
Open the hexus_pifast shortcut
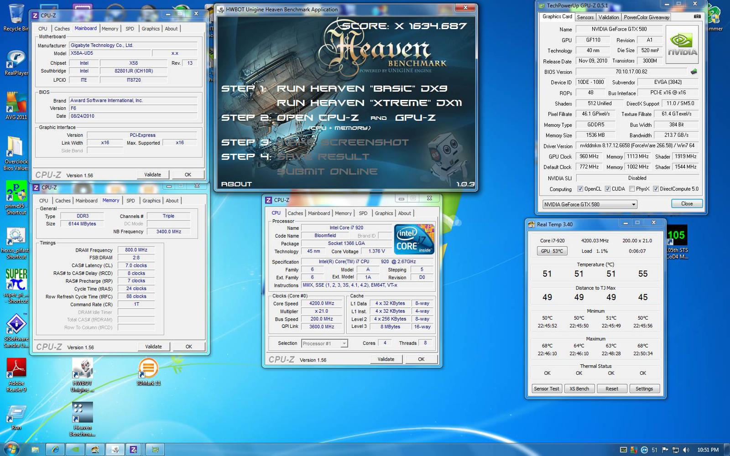[x=16, y=243]
